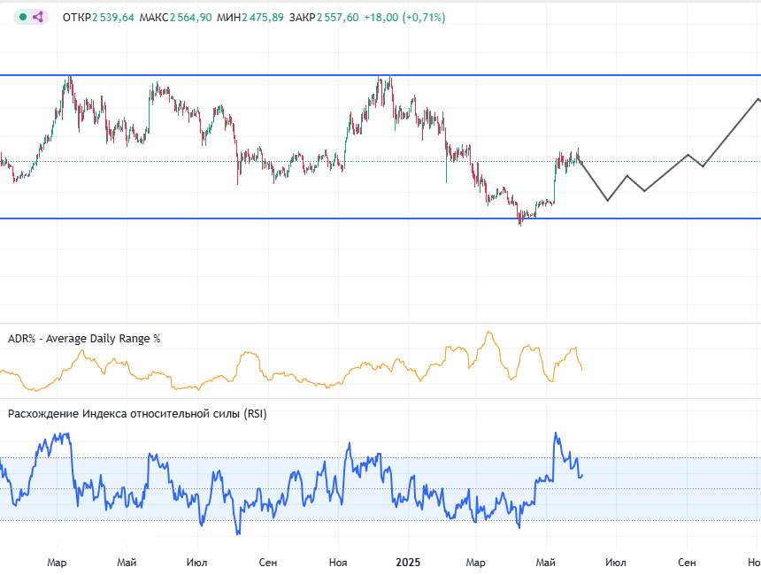761x575 pixels.
Task: Click the ADR% - Average Daily Range % label
Action: click(x=84, y=339)
